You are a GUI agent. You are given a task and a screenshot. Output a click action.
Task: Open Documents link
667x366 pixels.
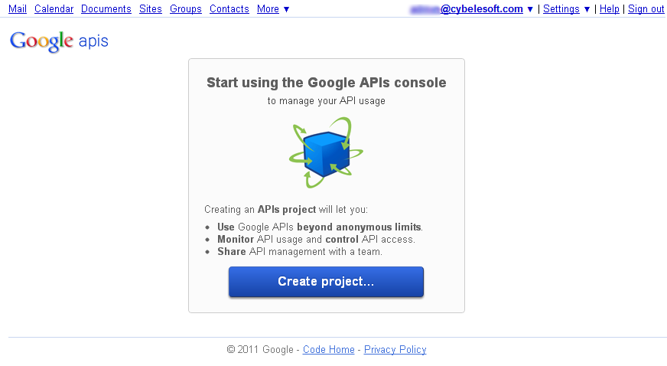[x=106, y=9]
